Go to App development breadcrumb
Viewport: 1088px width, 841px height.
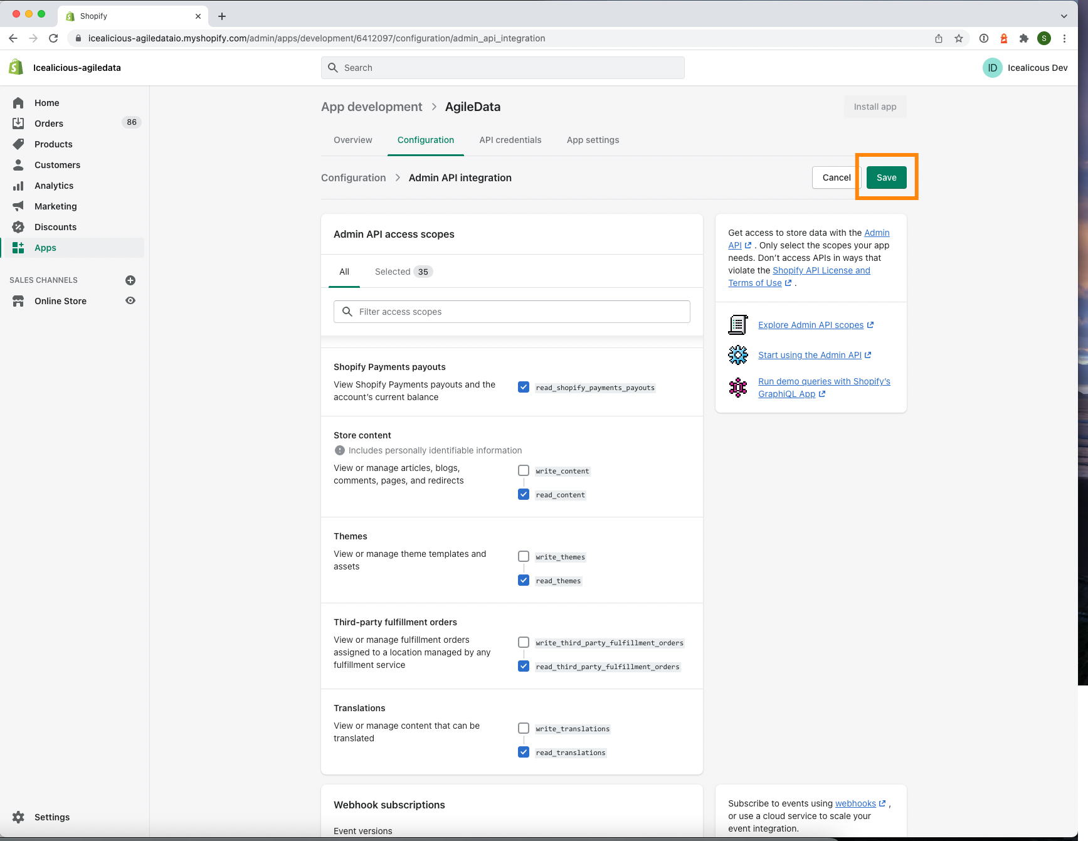[372, 107]
